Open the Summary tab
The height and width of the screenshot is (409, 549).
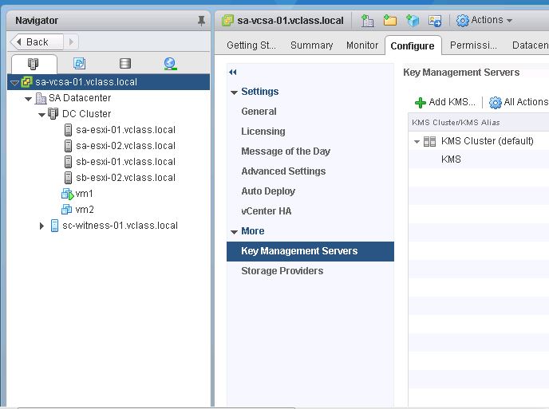click(x=311, y=45)
